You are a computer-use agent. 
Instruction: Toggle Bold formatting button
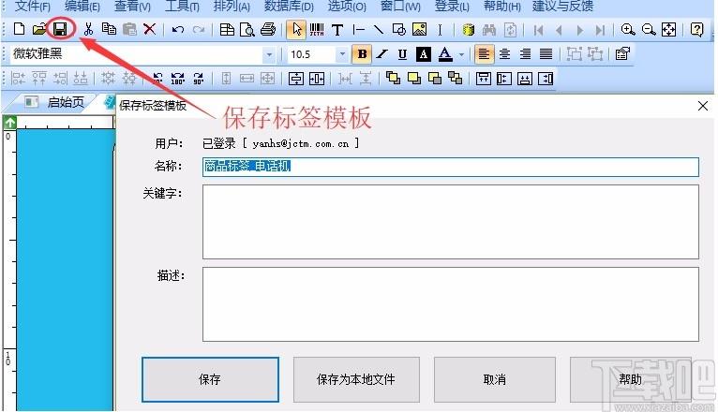click(x=361, y=54)
